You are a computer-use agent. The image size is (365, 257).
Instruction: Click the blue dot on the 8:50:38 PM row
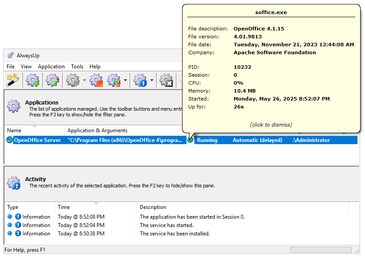point(10,233)
